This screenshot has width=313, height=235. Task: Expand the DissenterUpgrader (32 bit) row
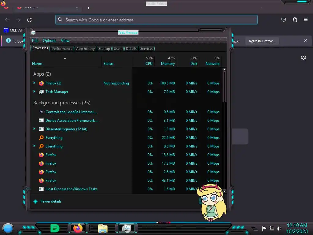click(x=34, y=129)
